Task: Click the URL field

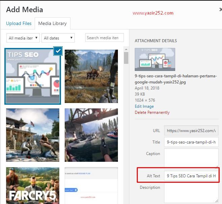Action: coord(191,130)
